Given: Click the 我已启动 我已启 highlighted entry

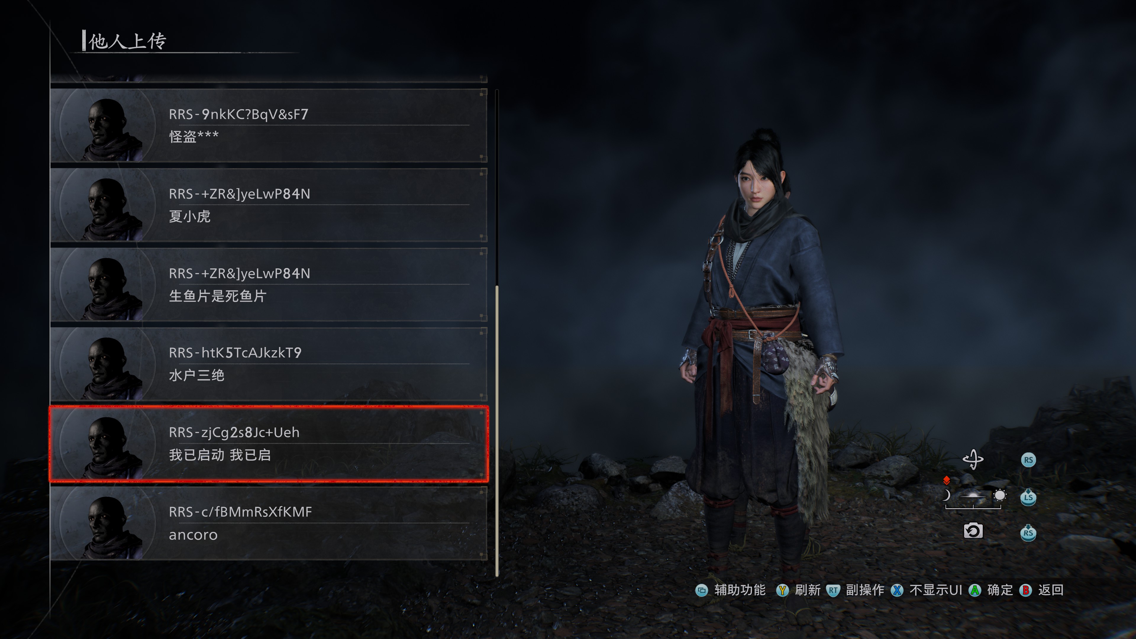Looking at the screenshot, I should point(269,444).
